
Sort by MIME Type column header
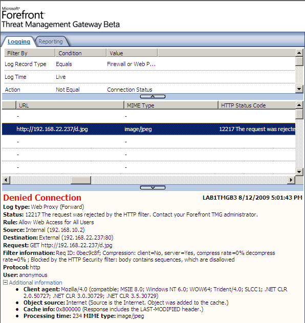pyautogui.click(x=171, y=105)
